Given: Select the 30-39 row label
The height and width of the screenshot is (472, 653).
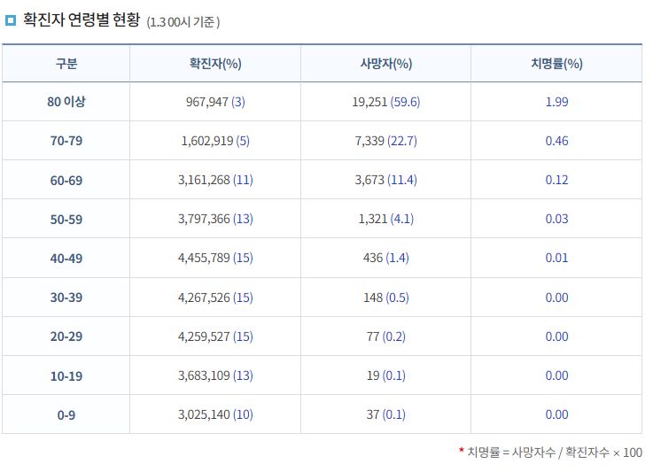Looking at the screenshot, I should point(66,298).
